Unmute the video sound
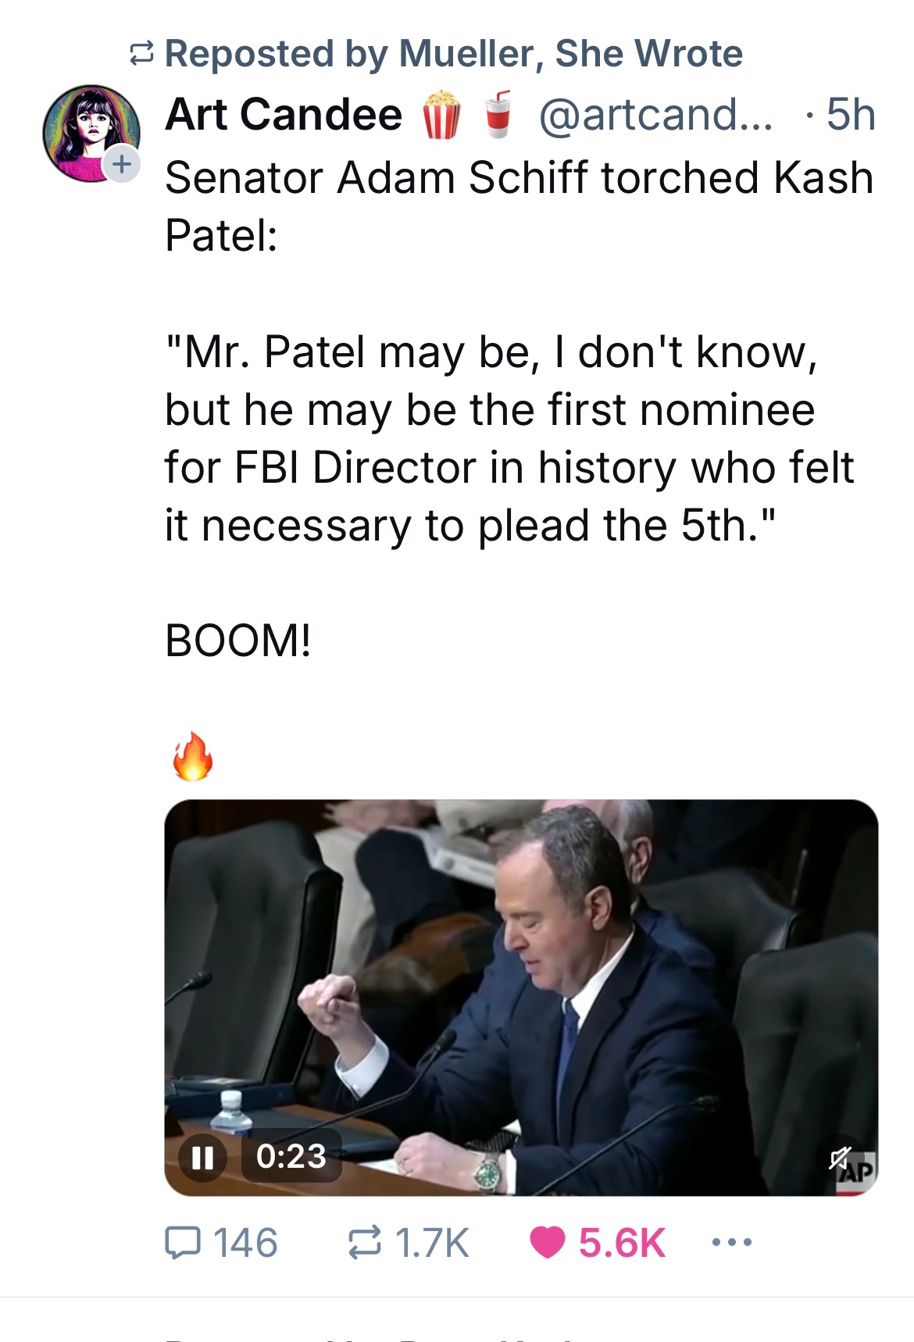The height and width of the screenshot is (1342, 914). 840,1157
